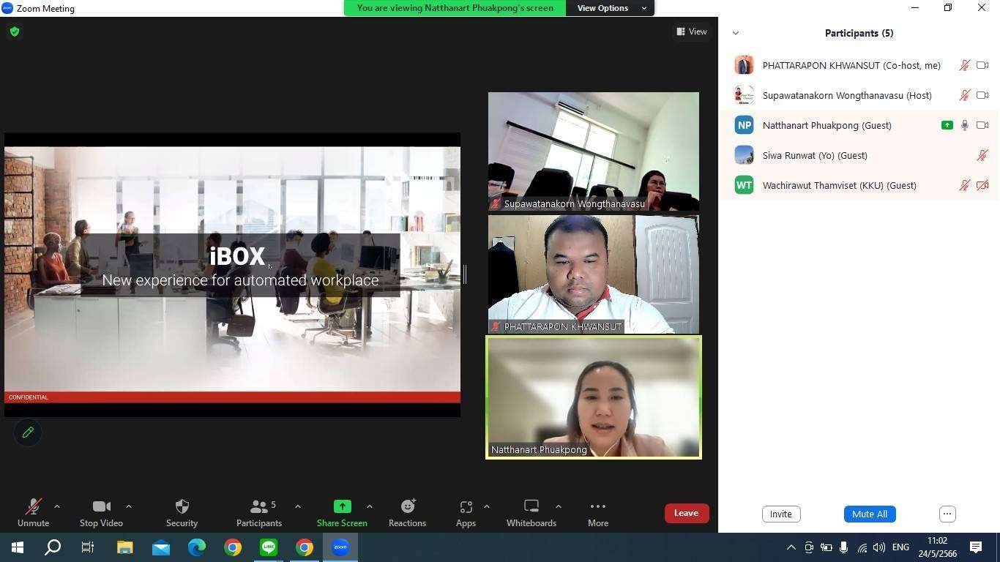Open LINE app from taskbar
Screen dimensions: 1000x562
pyautogui.click(x=269, y=547)
